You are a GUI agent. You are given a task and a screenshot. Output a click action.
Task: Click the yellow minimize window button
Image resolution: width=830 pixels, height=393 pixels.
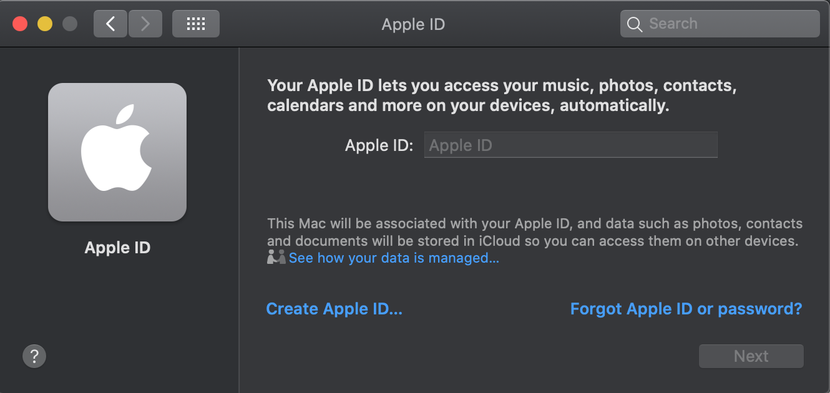click(44, 23)
